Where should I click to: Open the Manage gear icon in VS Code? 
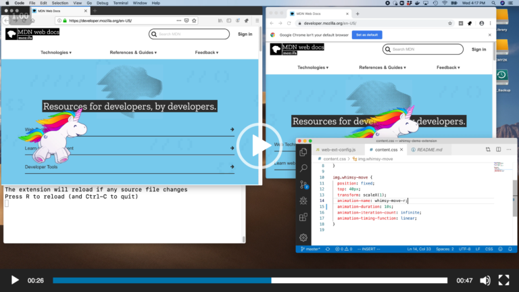[303, 237]
